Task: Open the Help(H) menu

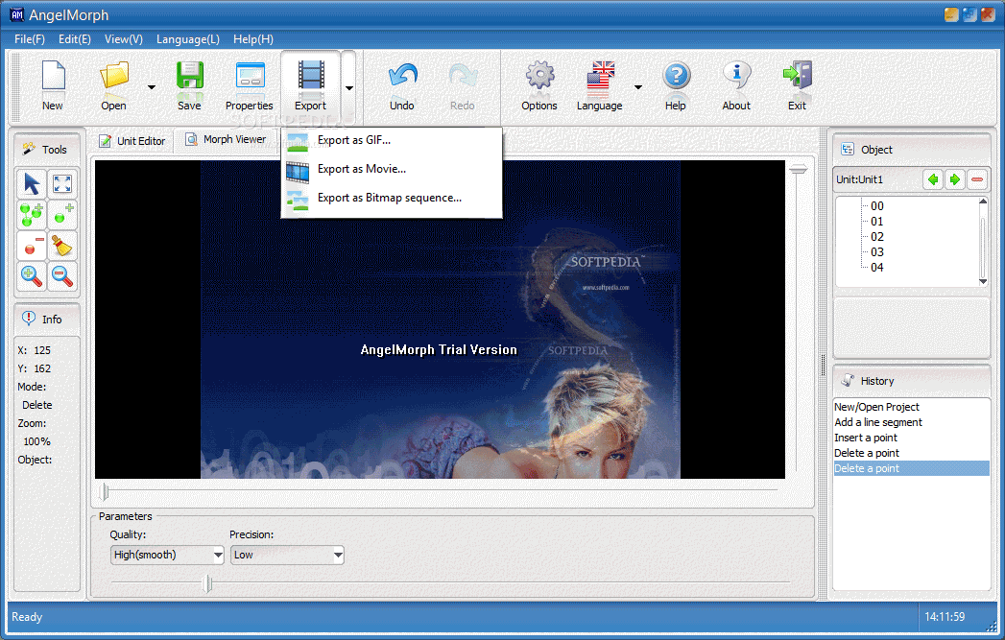Action: pos(253,39)
